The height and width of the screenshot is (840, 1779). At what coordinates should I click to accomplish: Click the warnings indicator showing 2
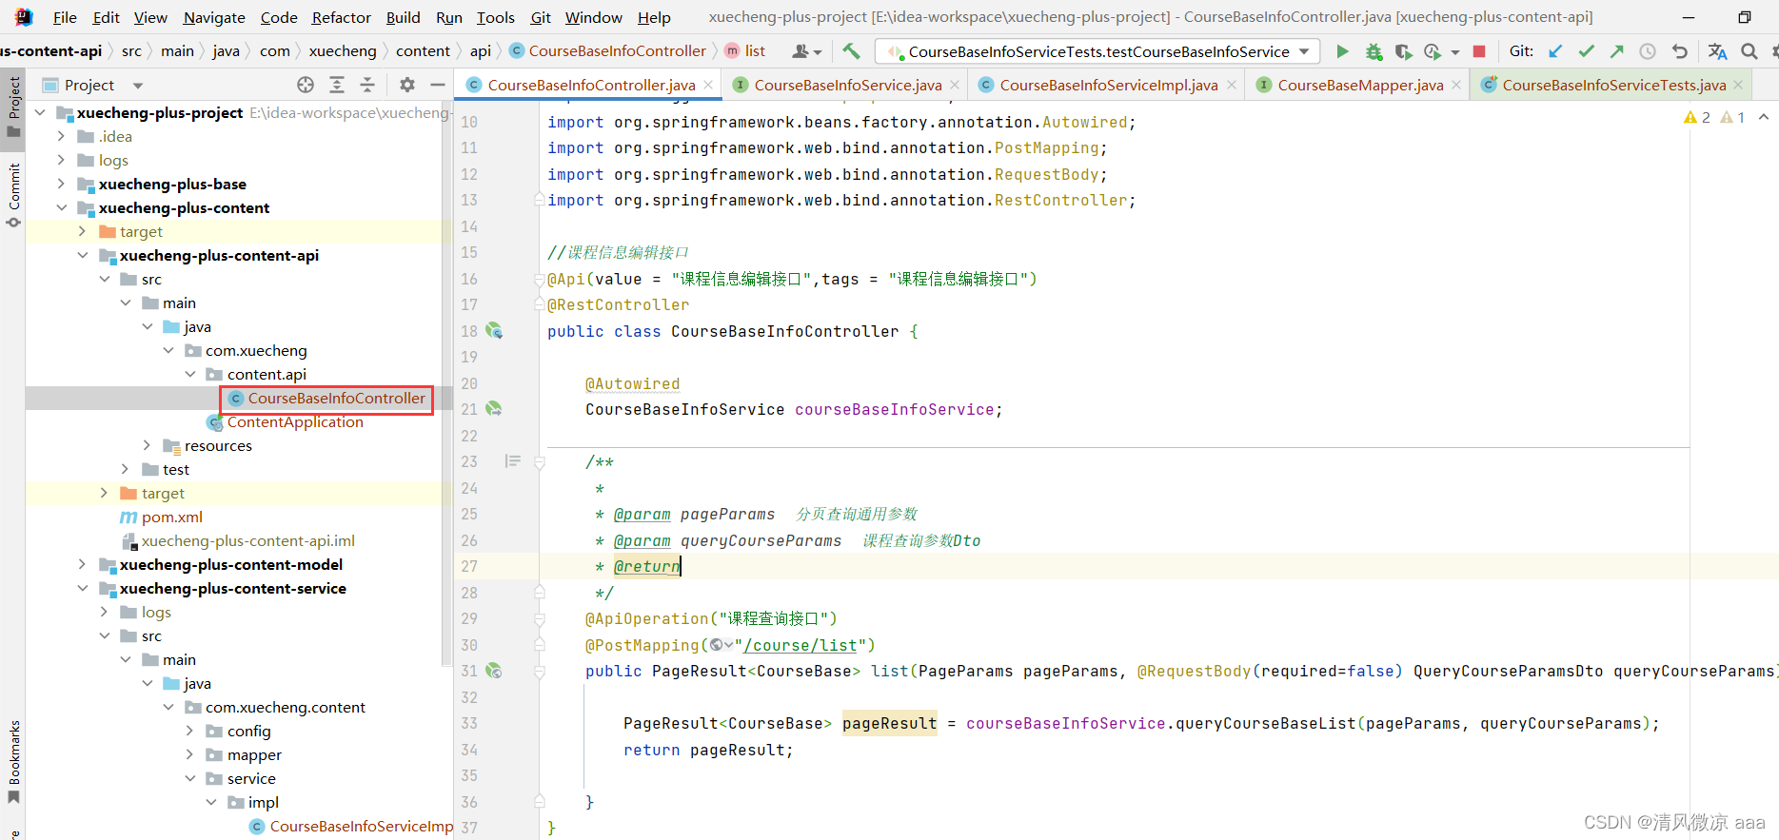[x=1697, y=117]
